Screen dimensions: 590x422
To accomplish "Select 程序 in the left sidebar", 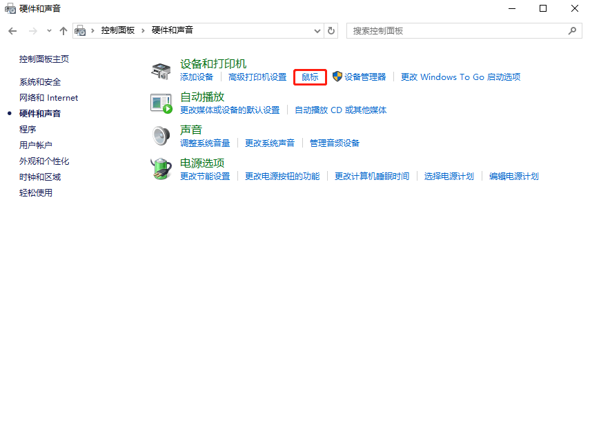I will [x=28, y=129].
